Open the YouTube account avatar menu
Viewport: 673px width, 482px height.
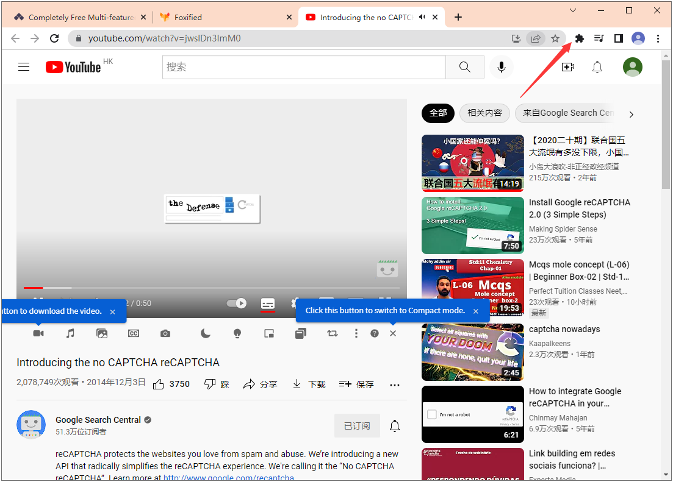point(633,67)
